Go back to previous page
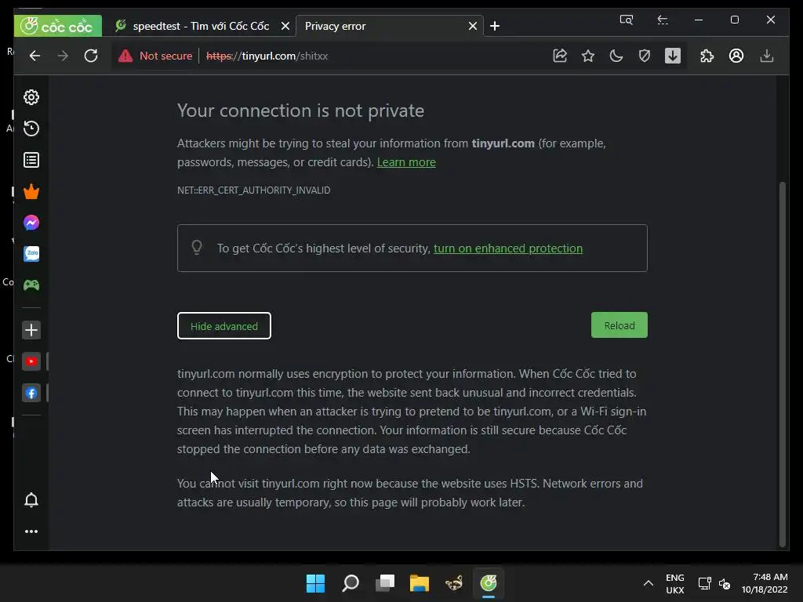 35,56
